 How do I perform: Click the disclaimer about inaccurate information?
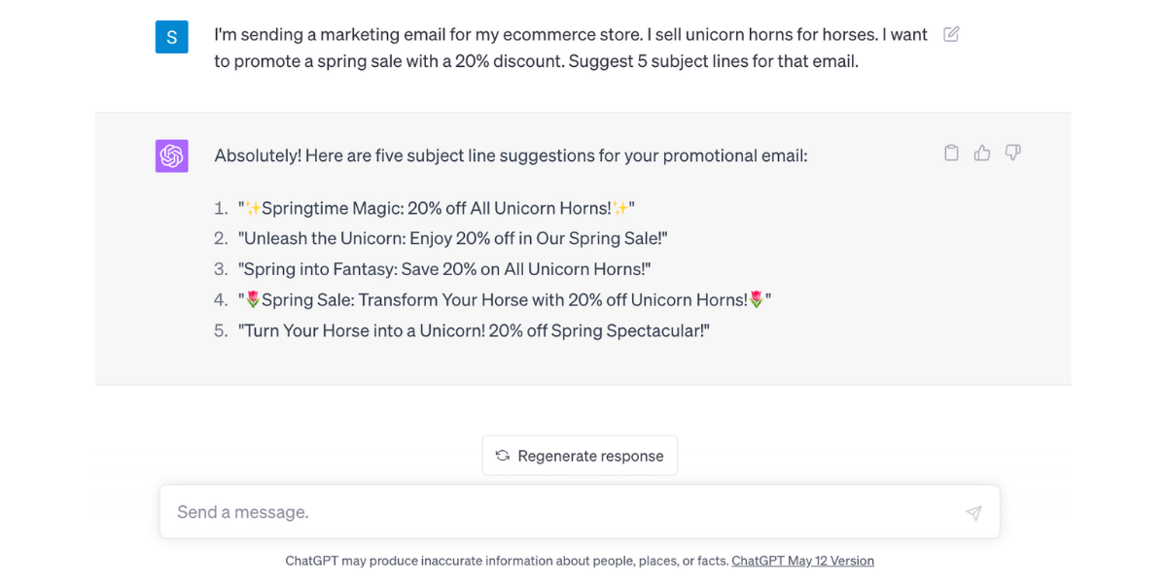click(507, 561)
